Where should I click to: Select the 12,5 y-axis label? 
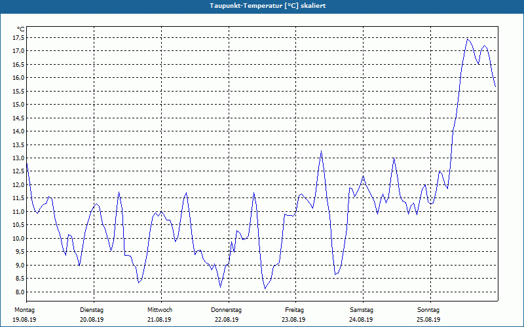coord(19,171)
